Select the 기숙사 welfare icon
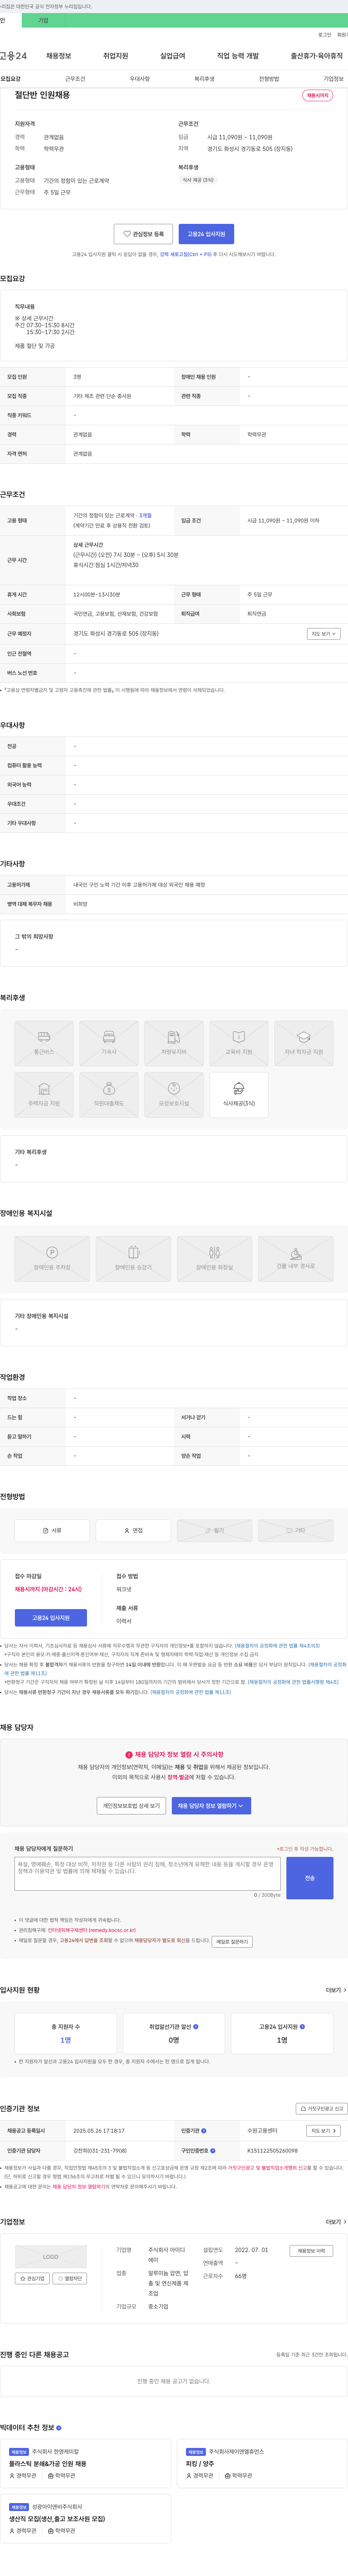 pyautogui.click(x=109, y=1043)
